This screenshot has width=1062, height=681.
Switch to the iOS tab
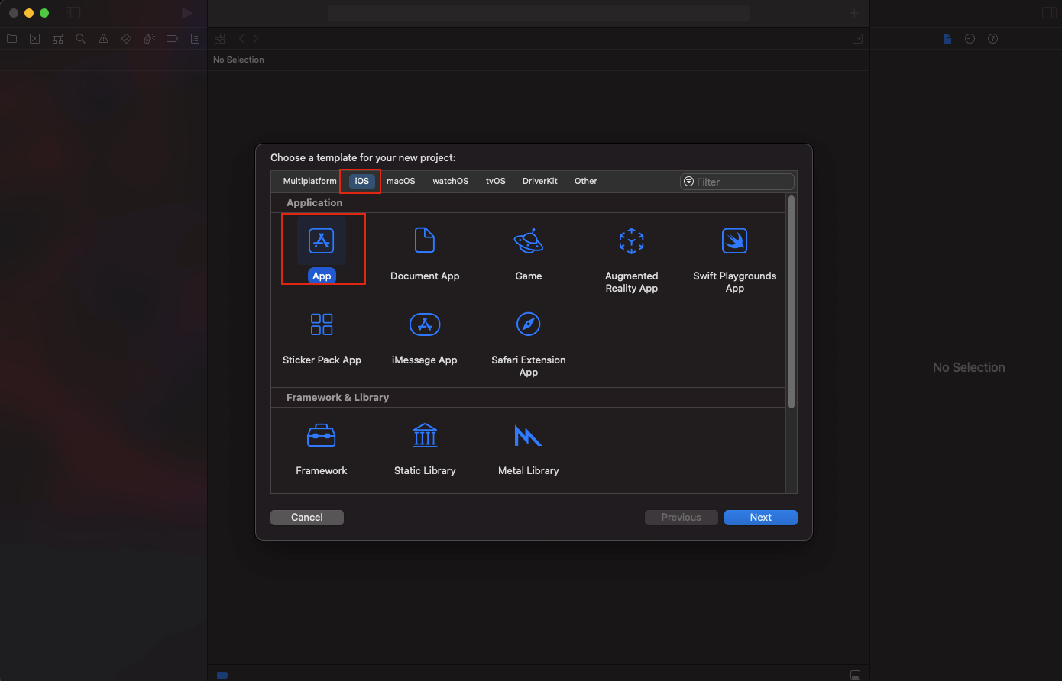(x=362, y=181)
